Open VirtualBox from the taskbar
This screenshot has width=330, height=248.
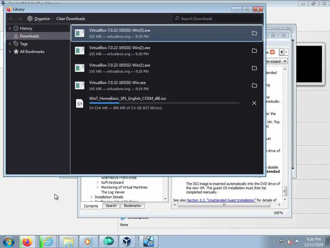pyautogui.click(x=127, y=242)
